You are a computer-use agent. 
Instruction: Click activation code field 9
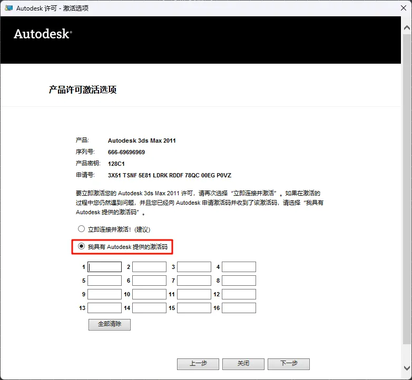104,294
